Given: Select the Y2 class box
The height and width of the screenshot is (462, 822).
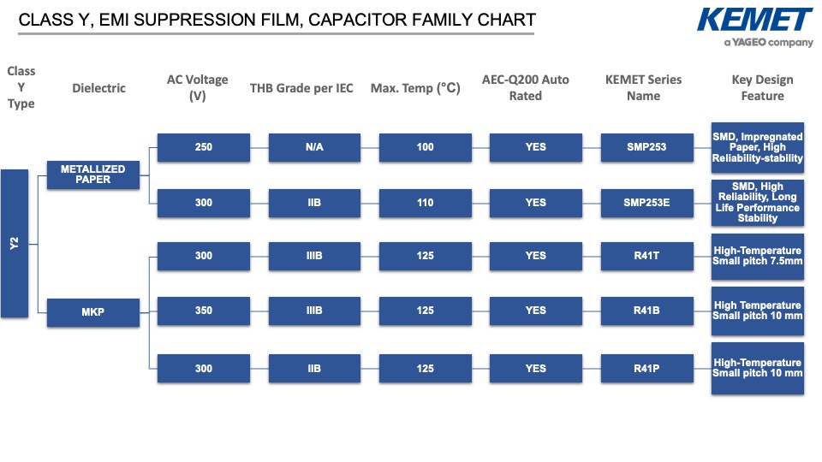Looking at the screenshot, I should point(15,244).
